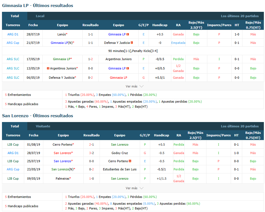Open LIB Cup link on Palmeiras row
The width and height of the screenshot is (265, 212).
coord(13,179)
